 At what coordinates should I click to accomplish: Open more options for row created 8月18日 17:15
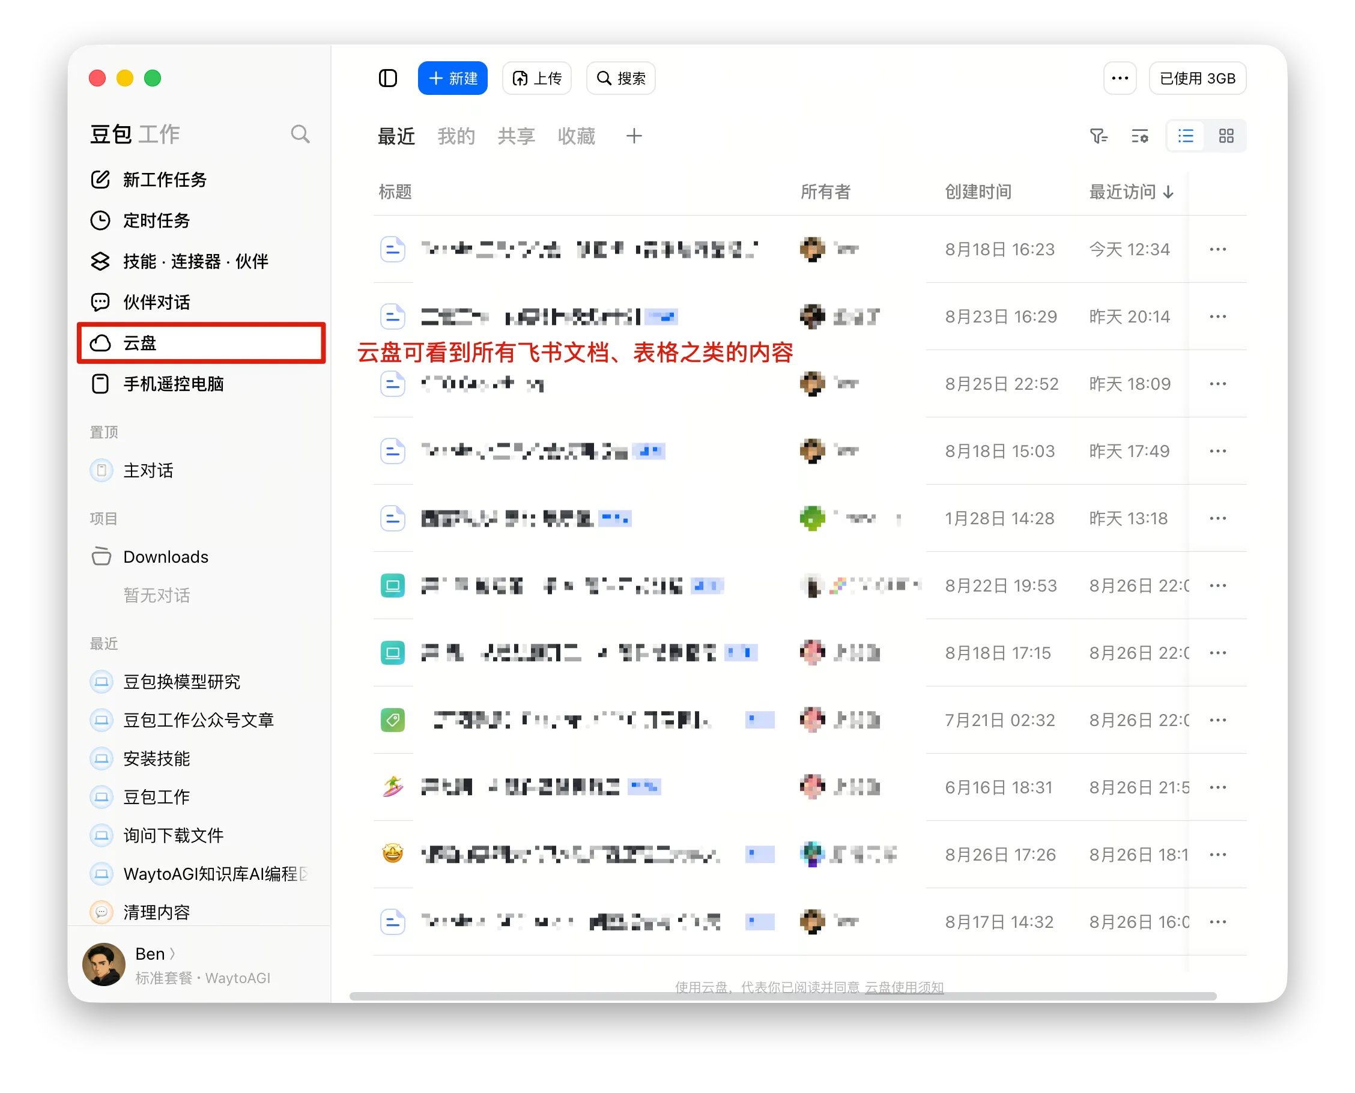(x=1217, y=654)
